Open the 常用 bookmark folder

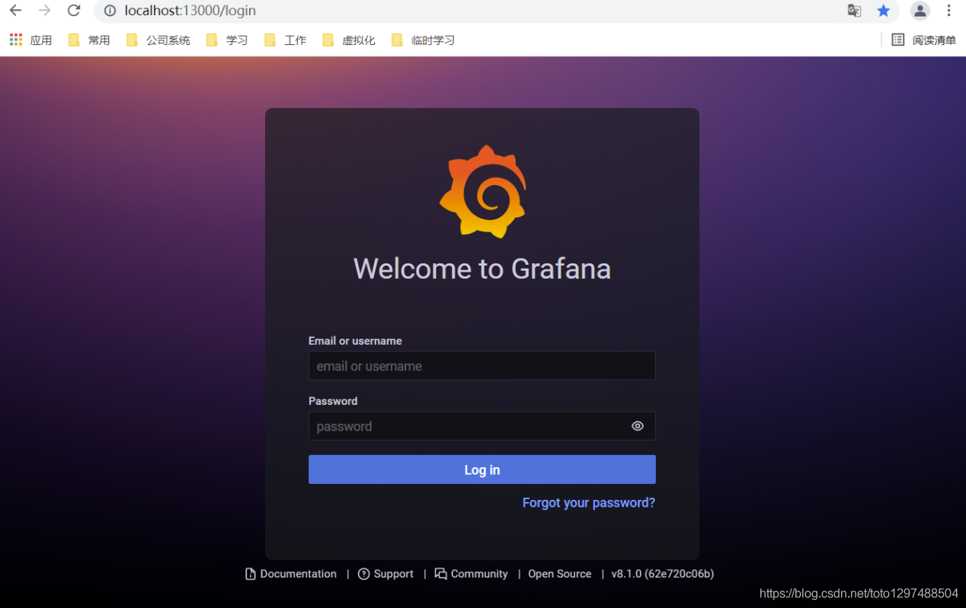(89, 40)
